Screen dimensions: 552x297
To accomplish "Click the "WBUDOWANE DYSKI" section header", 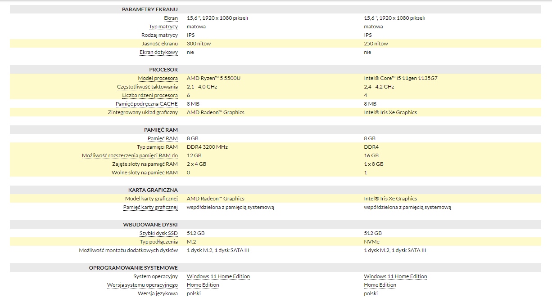I will tap(276, 224).
